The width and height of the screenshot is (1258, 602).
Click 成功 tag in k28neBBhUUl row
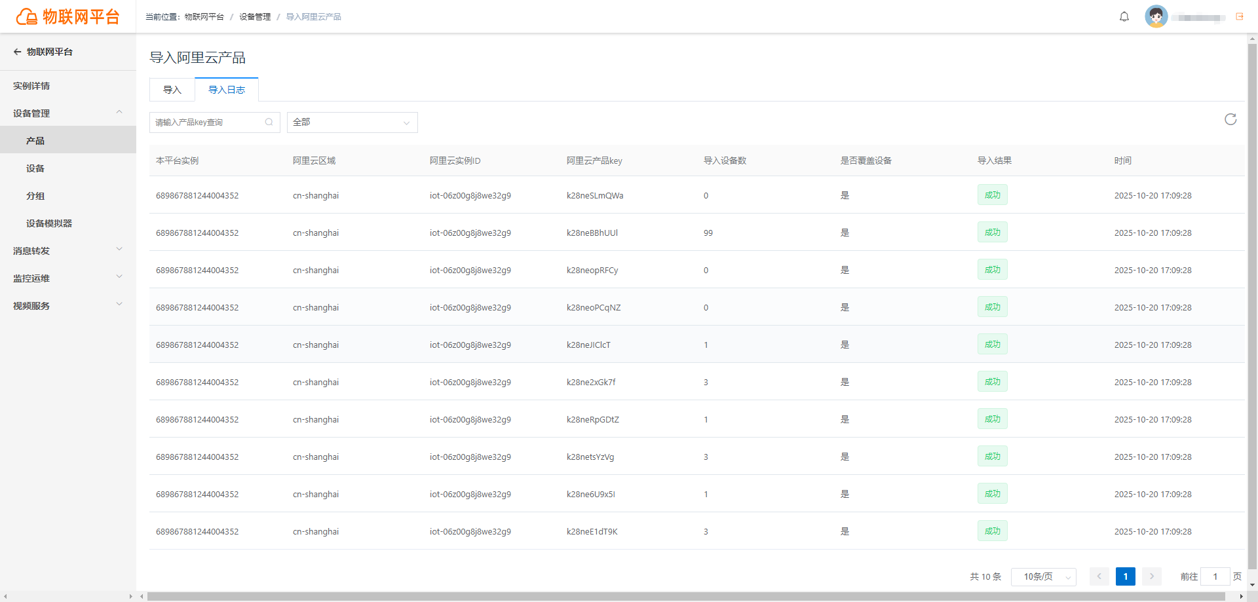[x=992, y=233]
